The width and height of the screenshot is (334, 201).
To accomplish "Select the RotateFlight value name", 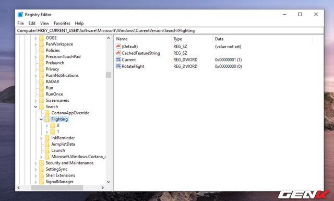I will 133,66.
